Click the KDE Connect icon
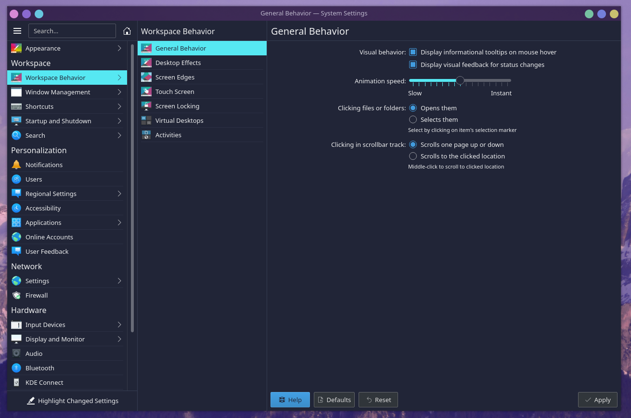631x418 pixels. 16,382
